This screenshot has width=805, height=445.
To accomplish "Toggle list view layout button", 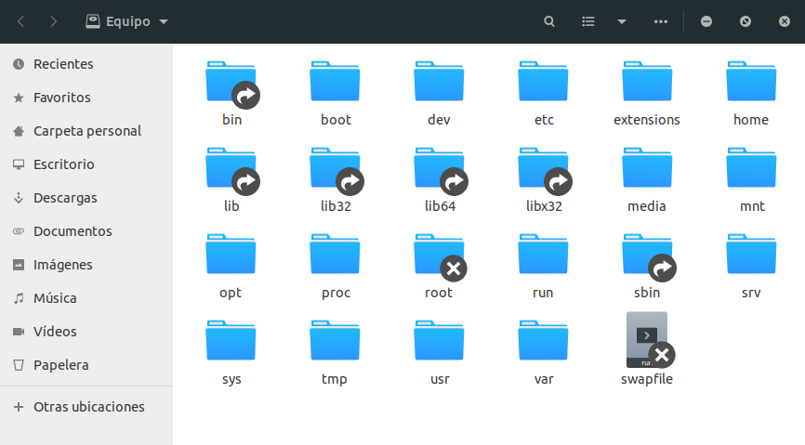I will coord(587,21).
